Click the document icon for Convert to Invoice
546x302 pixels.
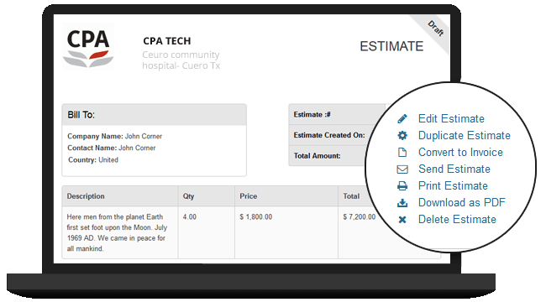point(402,152)
